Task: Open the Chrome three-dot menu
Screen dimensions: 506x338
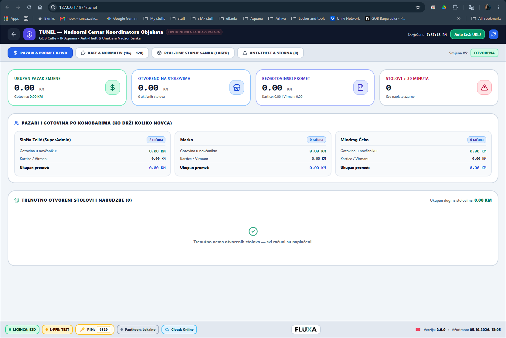Action: pos(499,7)
